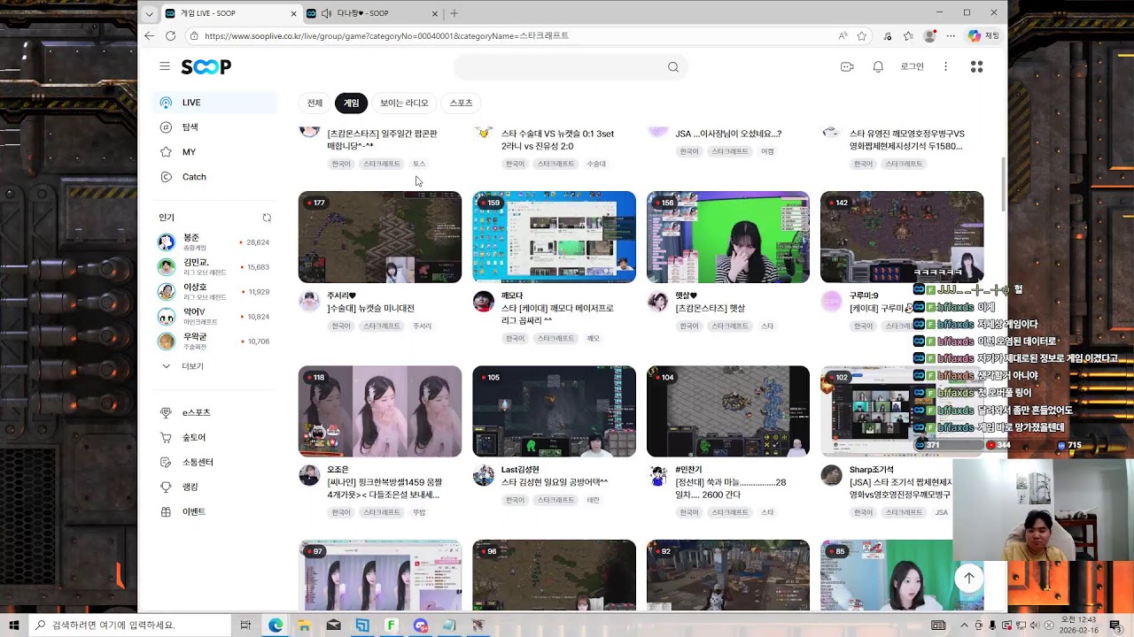Open 숲토어 store in the sidebar
Screen dimensions: 1134x637
pyautogui.click(x=214, y=438)
